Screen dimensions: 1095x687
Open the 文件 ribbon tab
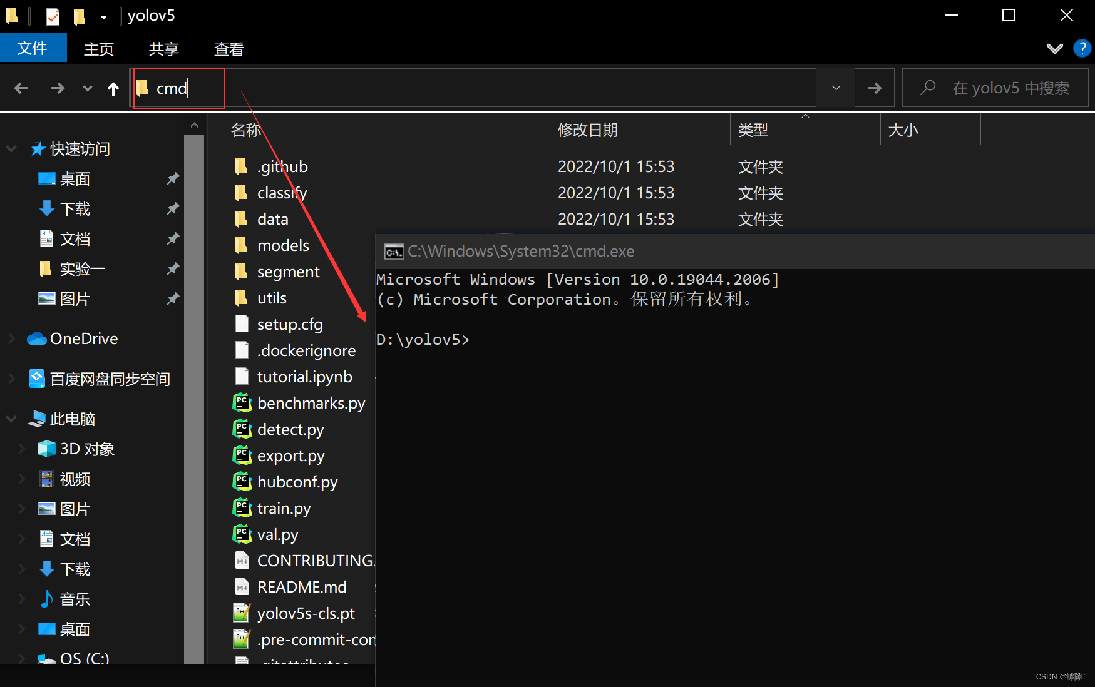33,48
